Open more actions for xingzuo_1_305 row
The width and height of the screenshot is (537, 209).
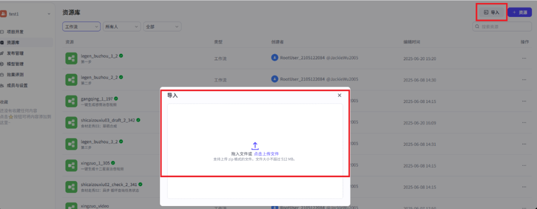pos(524,166)
